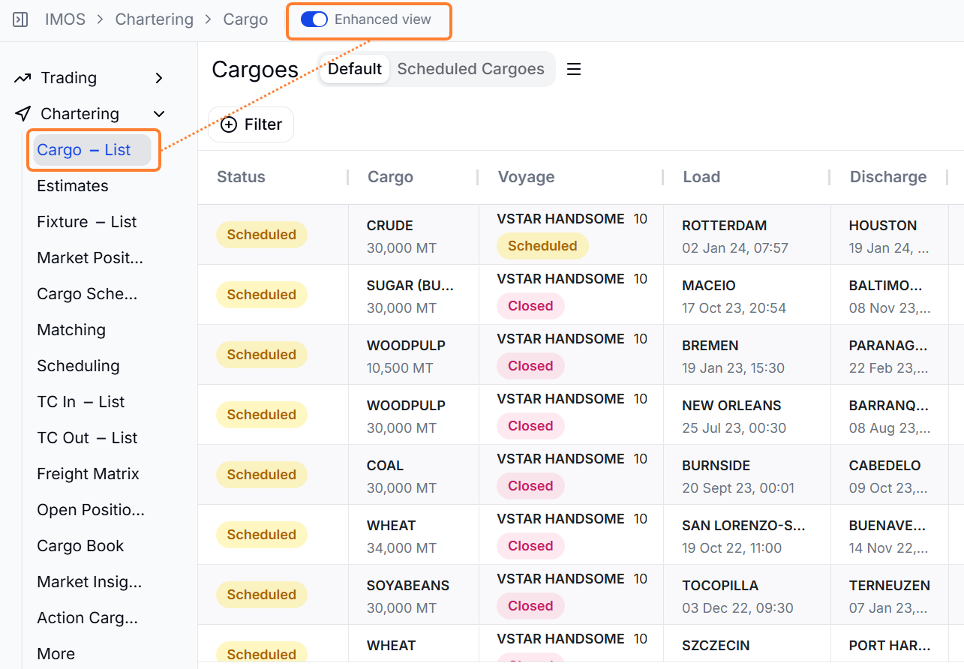Click the Trading trend arrow icon

coord(23,78)
